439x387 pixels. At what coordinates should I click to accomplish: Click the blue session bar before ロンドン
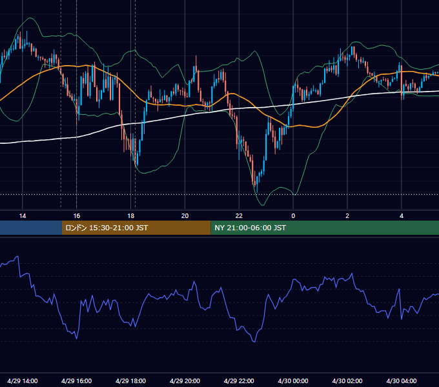[31, 228]
